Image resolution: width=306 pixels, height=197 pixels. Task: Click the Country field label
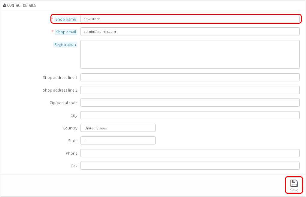pyautogui.click(x=70, y=128)
